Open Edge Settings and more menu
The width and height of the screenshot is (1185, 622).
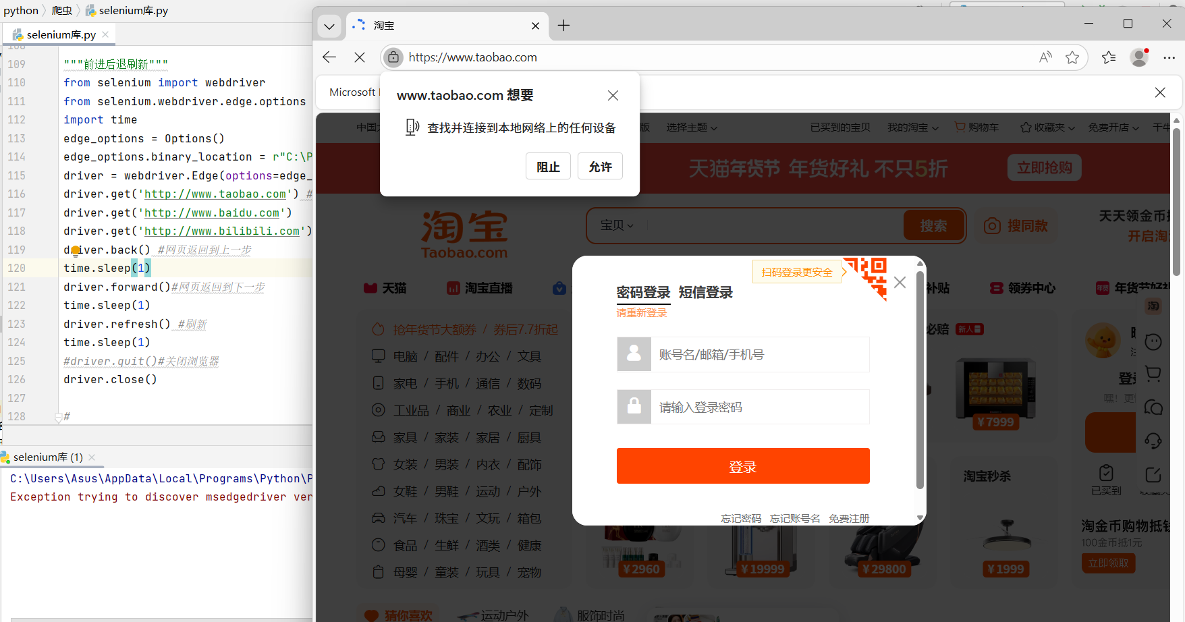tap(1169, 57)
